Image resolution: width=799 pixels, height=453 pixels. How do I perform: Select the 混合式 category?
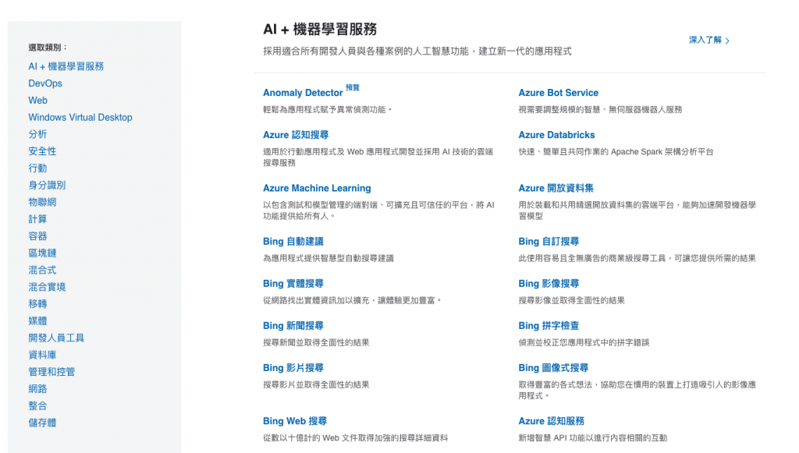42,270
